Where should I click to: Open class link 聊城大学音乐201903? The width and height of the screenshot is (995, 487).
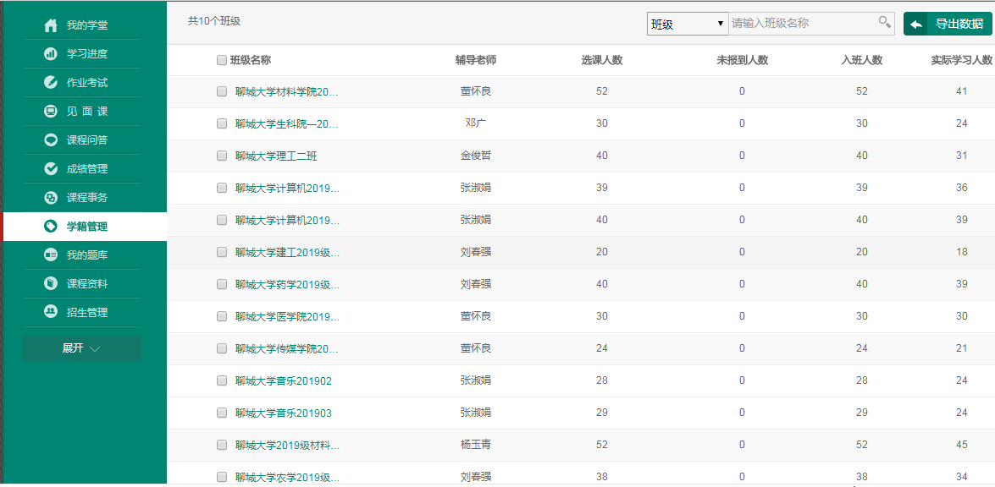283,413
